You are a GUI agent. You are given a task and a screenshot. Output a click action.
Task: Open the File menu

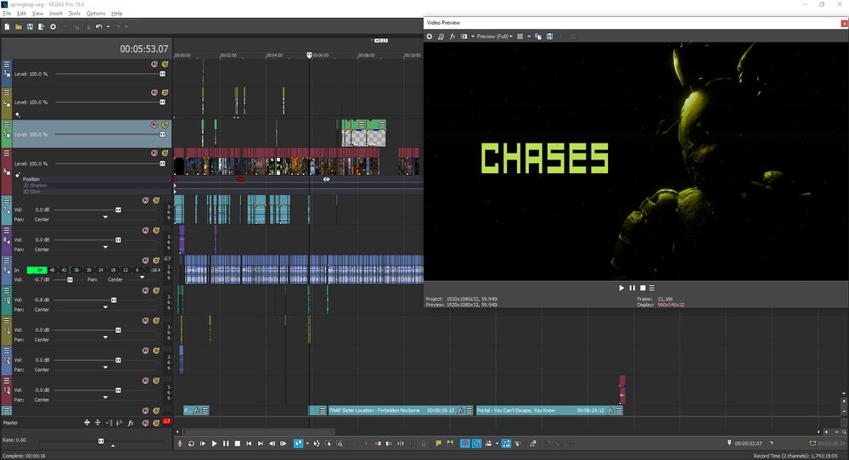tap(7, 13)
